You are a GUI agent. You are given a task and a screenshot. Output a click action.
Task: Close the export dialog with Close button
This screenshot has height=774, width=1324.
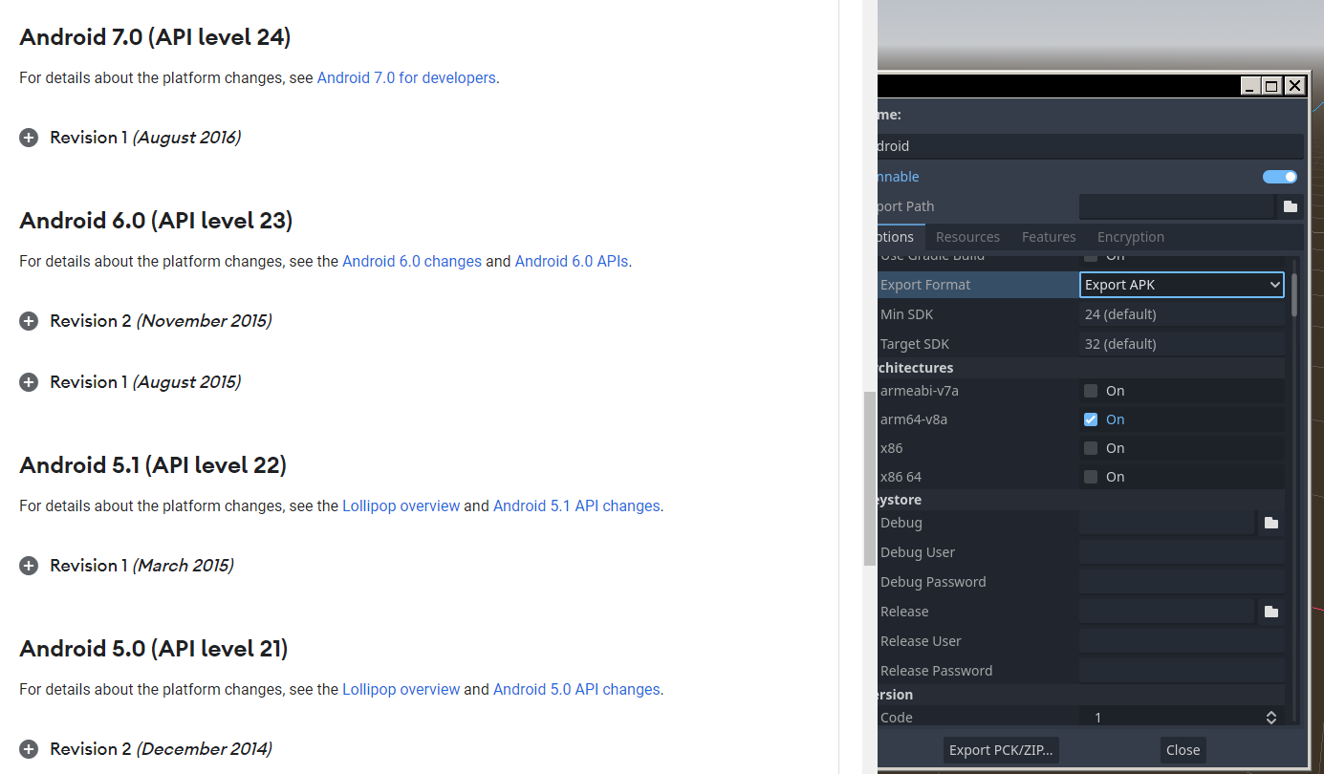[1183, 750]
